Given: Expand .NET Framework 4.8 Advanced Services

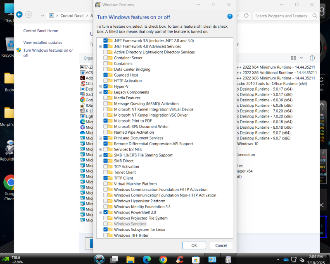Looking at the screenshot, I should click(100, 47).
